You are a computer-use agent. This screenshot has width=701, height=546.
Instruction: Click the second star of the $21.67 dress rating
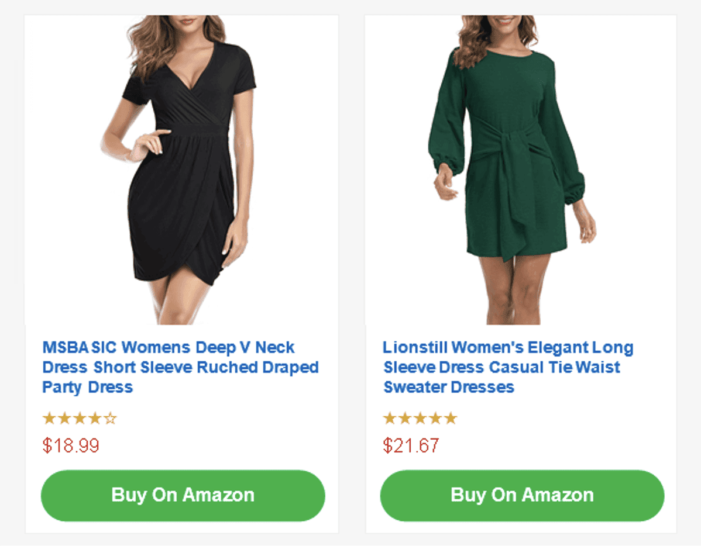click(x=404, y=419)
